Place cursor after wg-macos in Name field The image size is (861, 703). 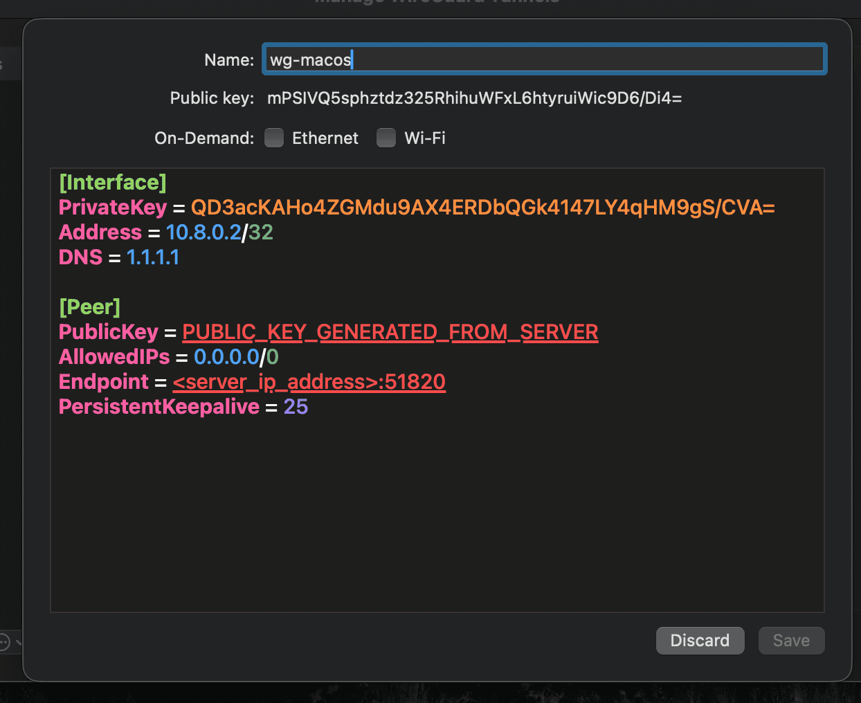pyautogui.click(x=354, y=59)
